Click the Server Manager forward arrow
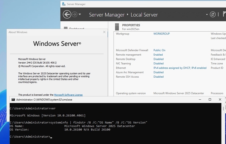This screenshot has height=144, width=226. [x=75, y=14]
